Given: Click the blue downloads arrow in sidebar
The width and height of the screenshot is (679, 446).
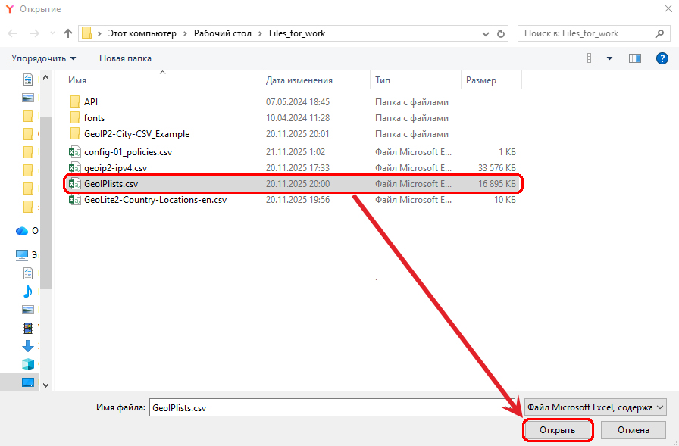Looking at the screenshot, I should point(28,346).
